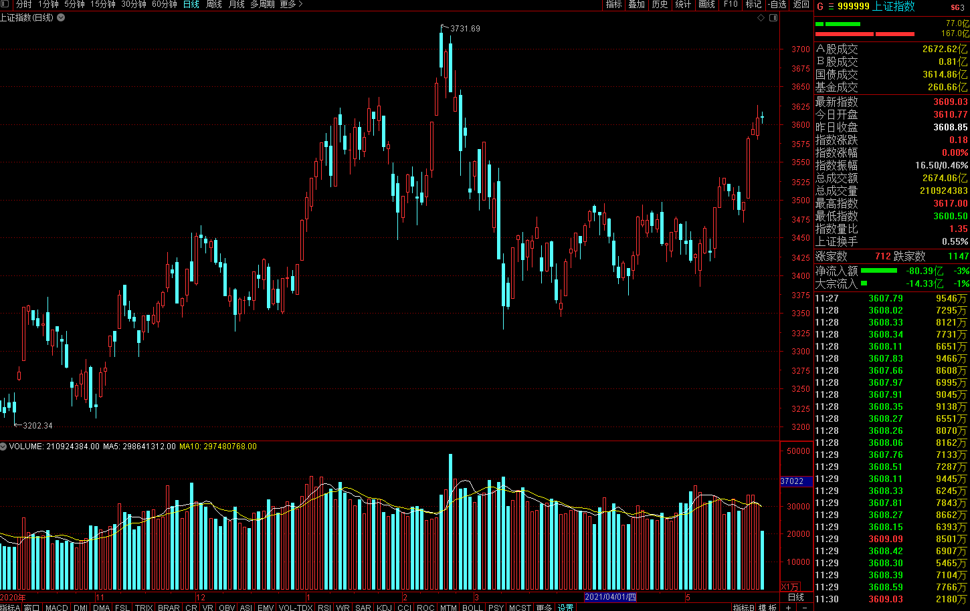The image size is (970, 611).
Task: Click the 叠加 overlay button
Action: point(636,5)
